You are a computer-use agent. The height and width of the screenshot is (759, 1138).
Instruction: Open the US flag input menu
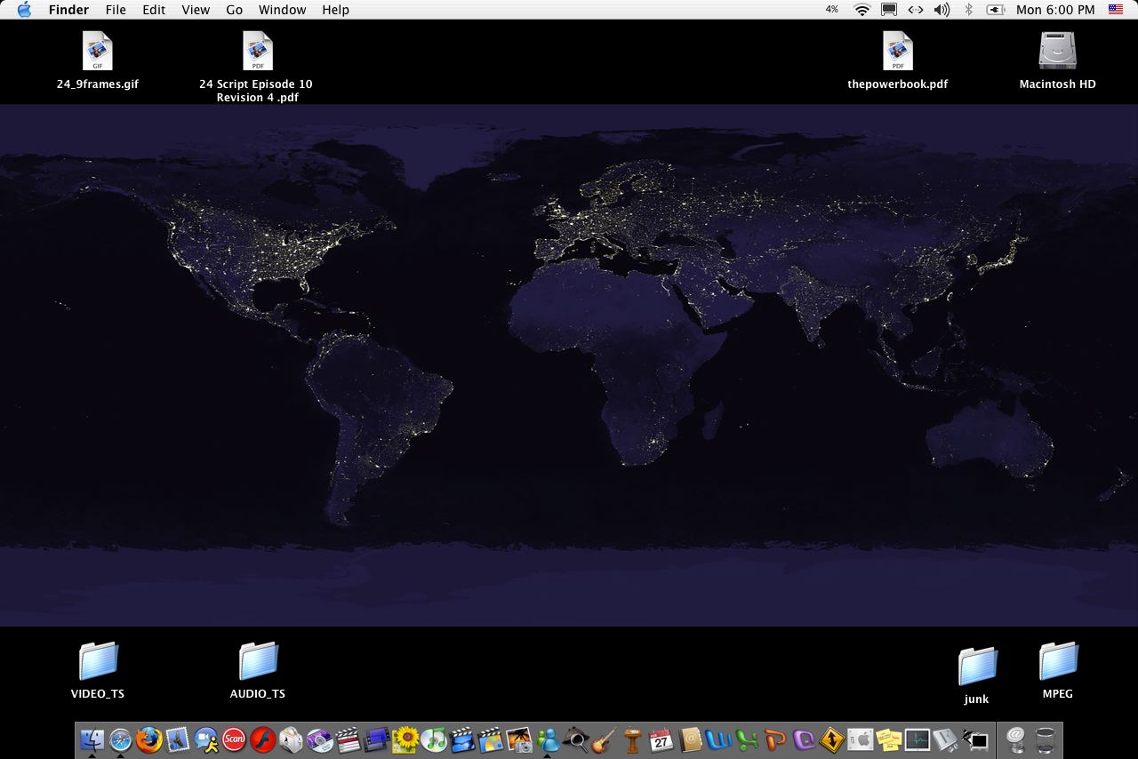pos(1116,10)
